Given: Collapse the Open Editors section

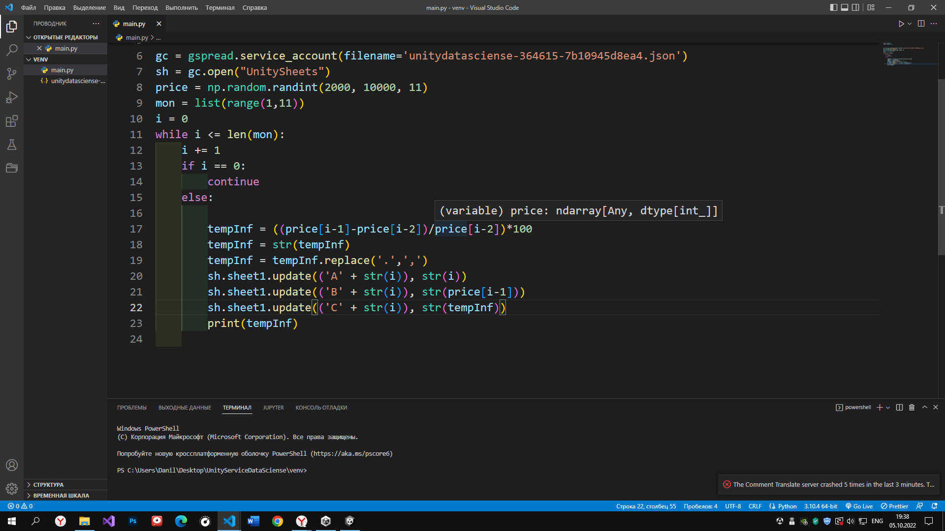Looking at the screenshot, I should (65, 37).
